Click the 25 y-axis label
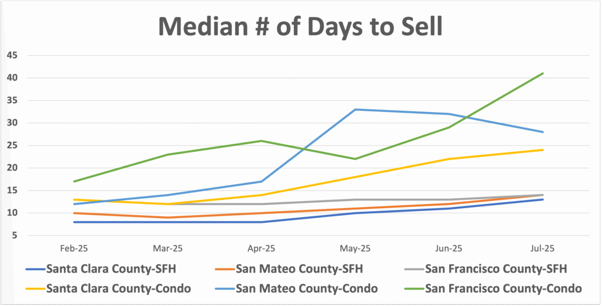 (13, 146)
